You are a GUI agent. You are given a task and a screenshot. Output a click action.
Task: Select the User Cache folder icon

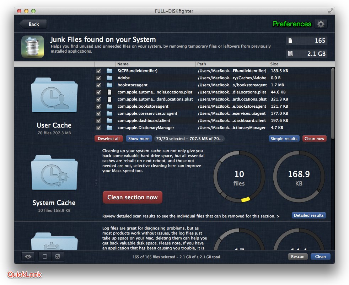coord(54,95)
